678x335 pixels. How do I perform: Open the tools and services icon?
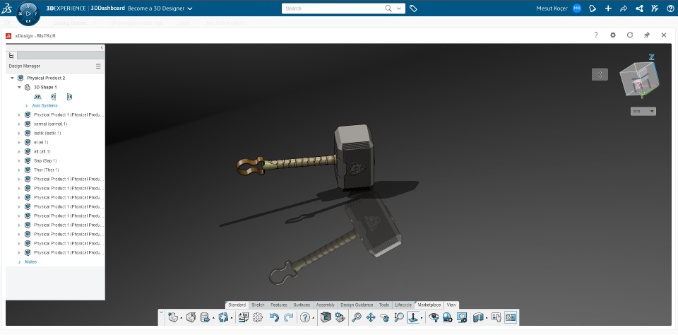pos(655,8)
